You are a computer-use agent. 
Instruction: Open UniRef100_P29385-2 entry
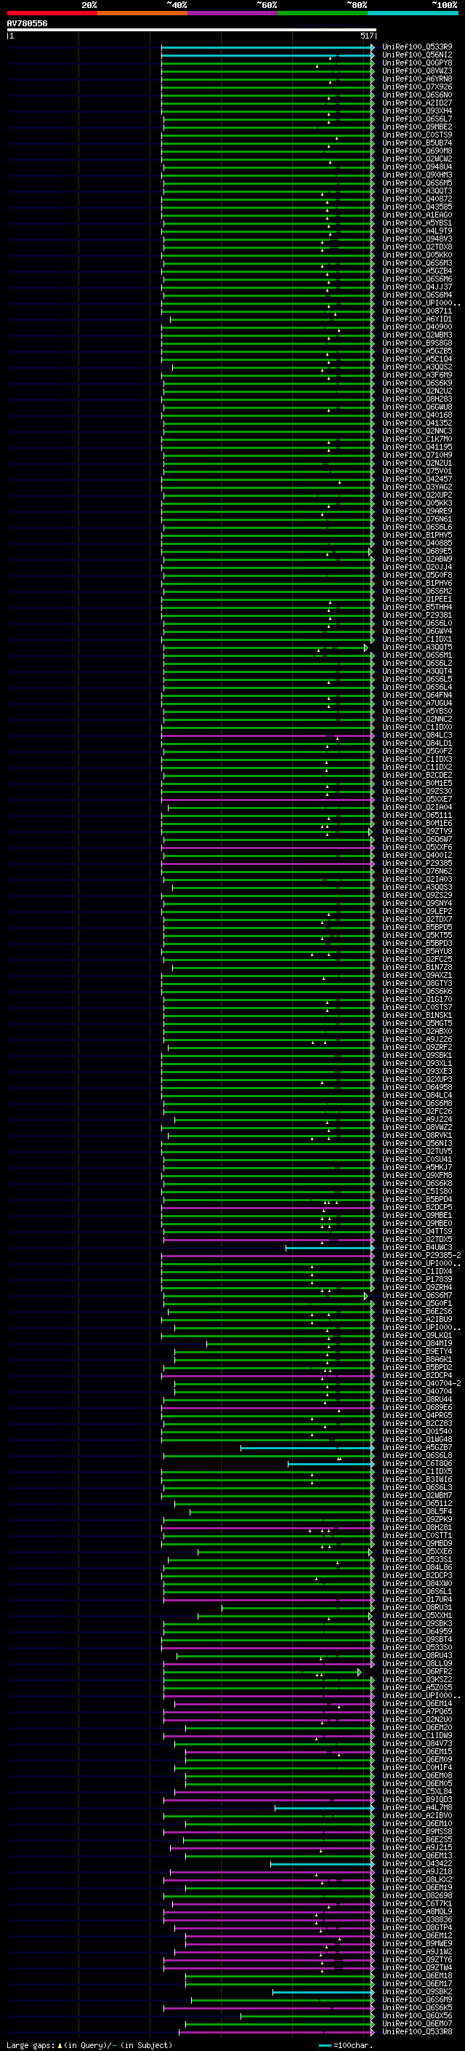421,1255
